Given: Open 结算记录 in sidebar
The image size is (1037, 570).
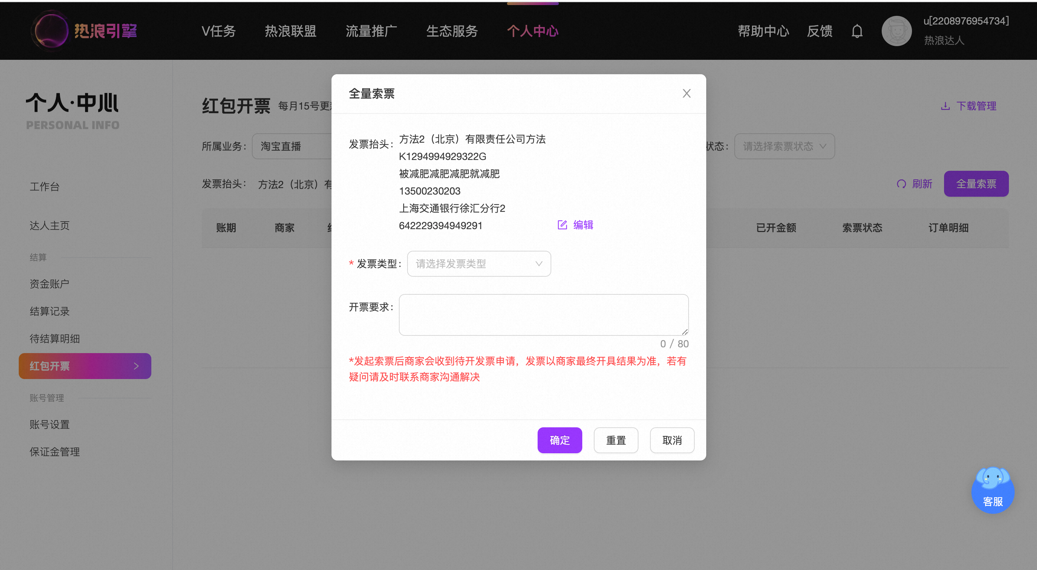Looking at the screenshot, I should click(x=49, y=311).
